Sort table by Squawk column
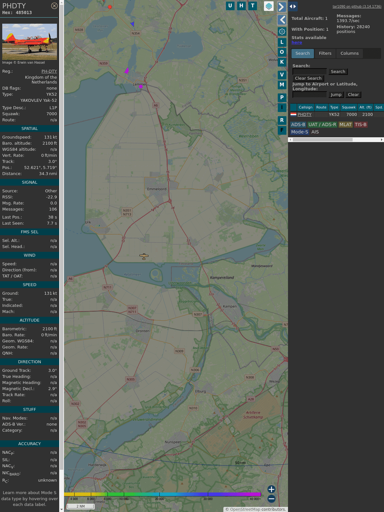Viewport: 384px width, 512px height. (349, 108)
